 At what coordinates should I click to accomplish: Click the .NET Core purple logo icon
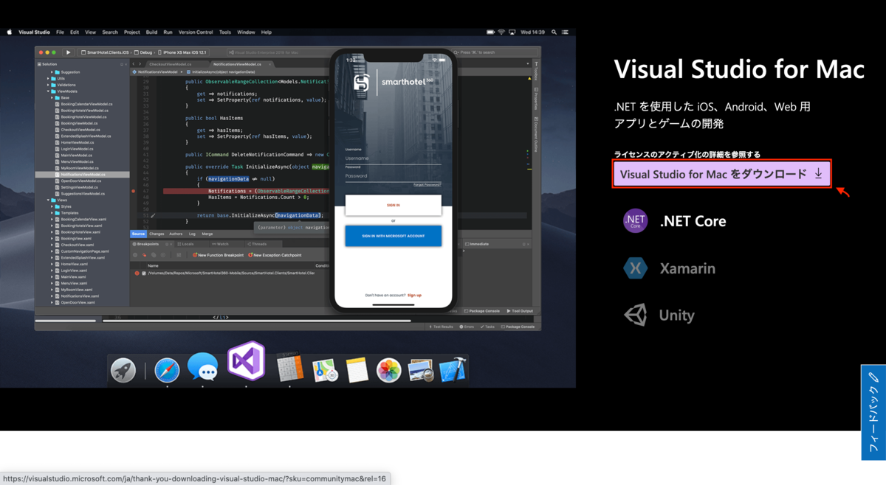(635, 220)
